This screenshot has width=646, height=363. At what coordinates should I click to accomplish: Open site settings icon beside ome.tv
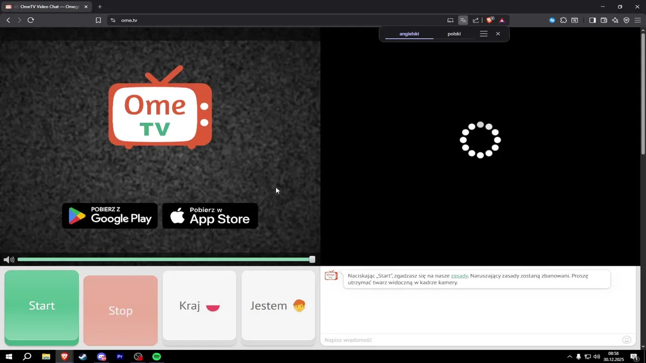(x=113, y=20)
